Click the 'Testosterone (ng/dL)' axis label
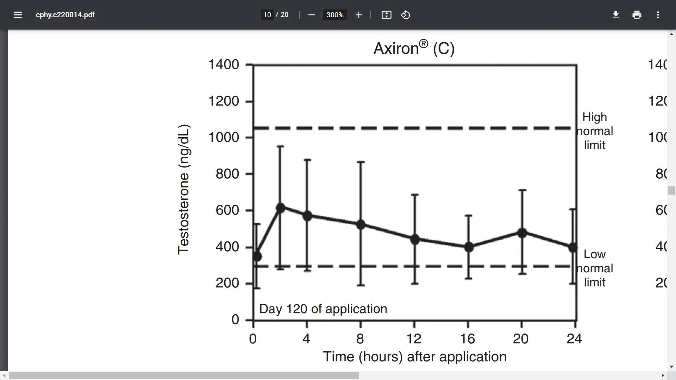Screen dimensions: 676x380 point(184,189)
